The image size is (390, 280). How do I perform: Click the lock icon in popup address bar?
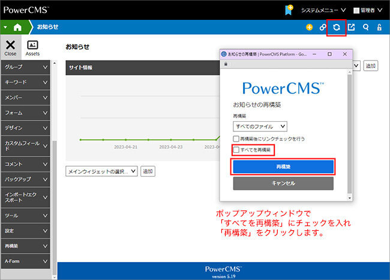(226, 64)
